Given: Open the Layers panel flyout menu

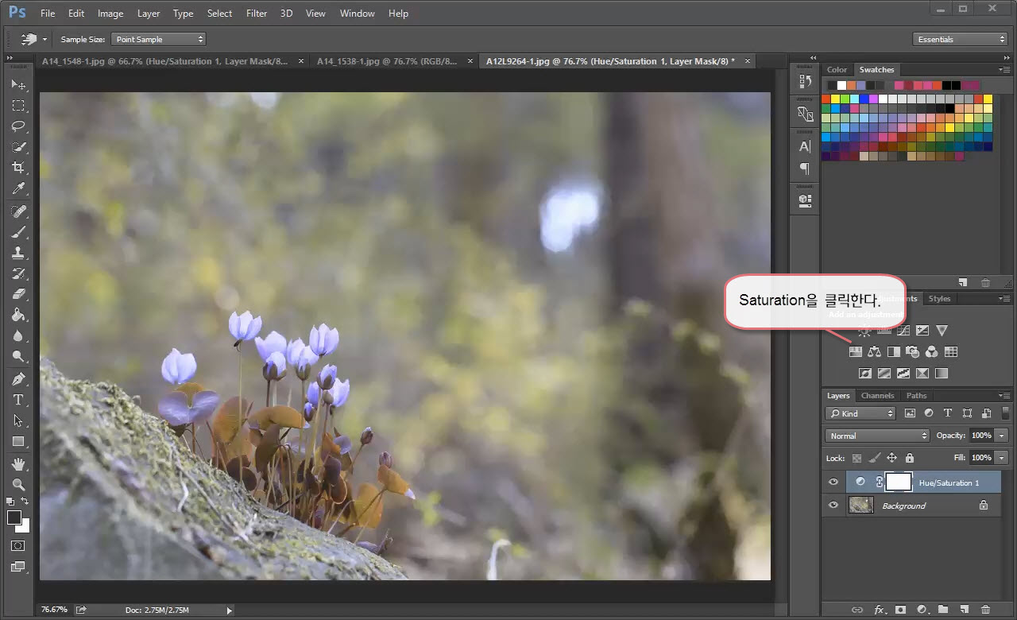Looking at the screenshot, I should (1004, 395).
